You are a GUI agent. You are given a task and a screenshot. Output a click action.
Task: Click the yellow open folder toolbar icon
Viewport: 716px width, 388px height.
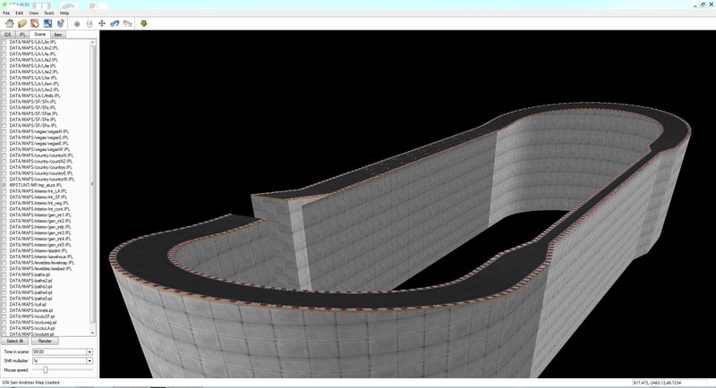21,23
